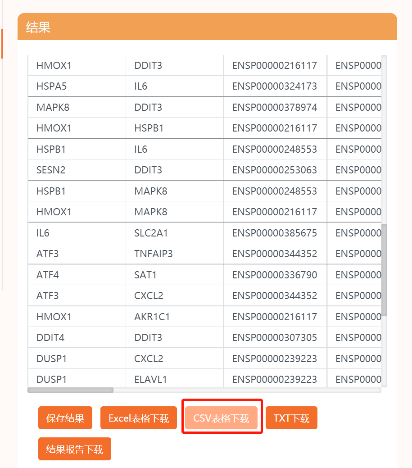The image size is (412, 468).
Task: Select the AKR1C1 cell
Action: [x=152, y=317]
